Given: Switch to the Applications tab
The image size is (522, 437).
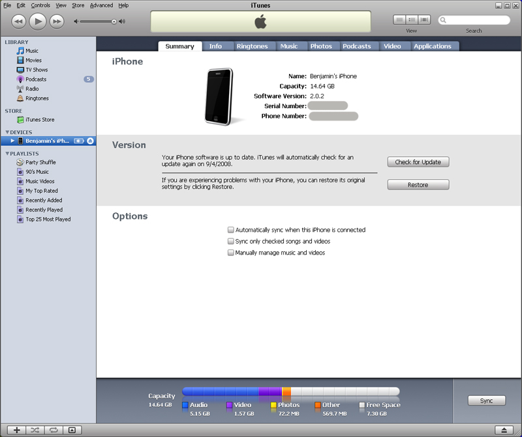Looking at the screenshot, I should [x=433, y=46].
